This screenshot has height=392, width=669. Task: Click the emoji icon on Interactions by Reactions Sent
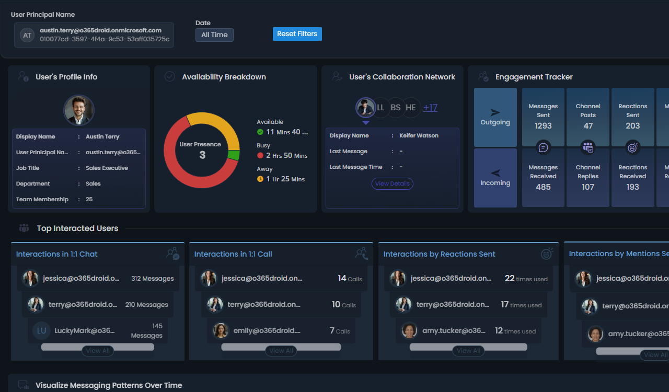pos(547,253)
